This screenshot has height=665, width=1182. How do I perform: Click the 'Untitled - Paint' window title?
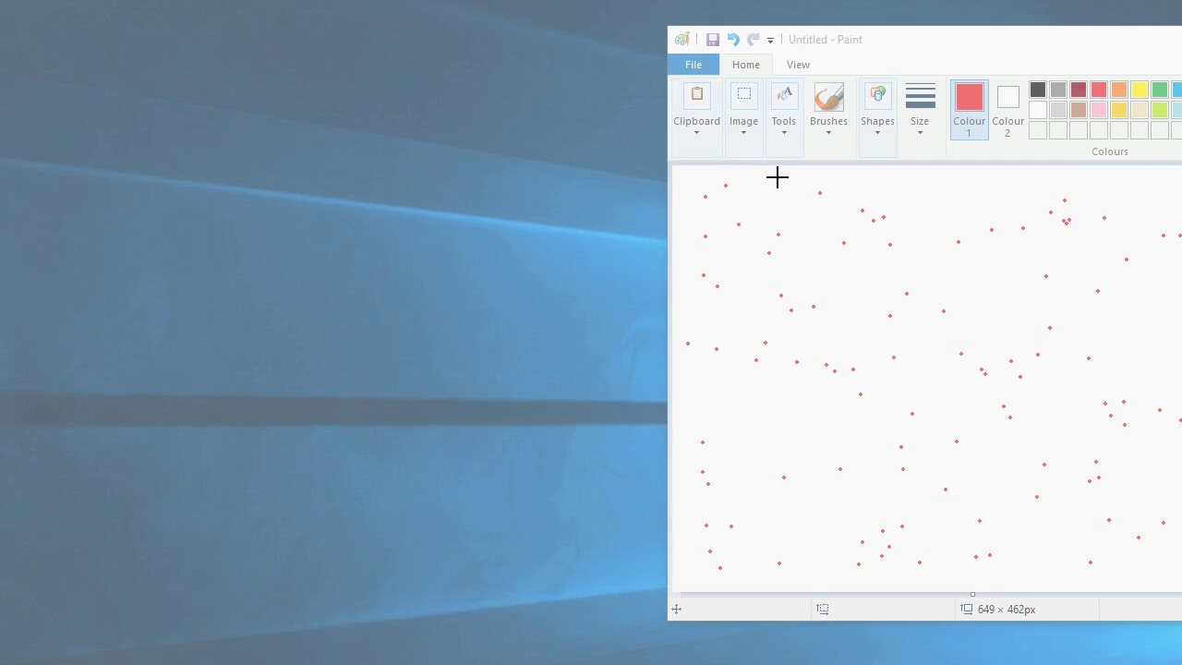[x=826, y=40]
